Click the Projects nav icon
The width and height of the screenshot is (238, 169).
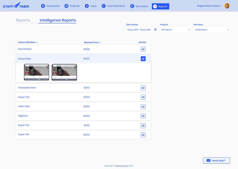click(x=66, y=6)
